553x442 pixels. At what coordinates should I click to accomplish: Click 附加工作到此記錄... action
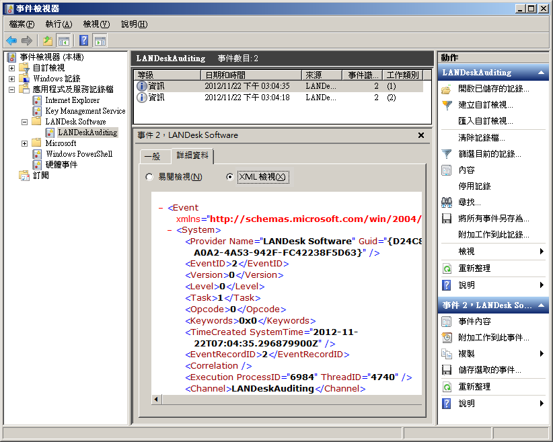click(x=493, y=235)
